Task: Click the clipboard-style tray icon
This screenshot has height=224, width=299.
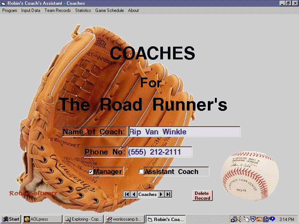Action: click(265, 219)
